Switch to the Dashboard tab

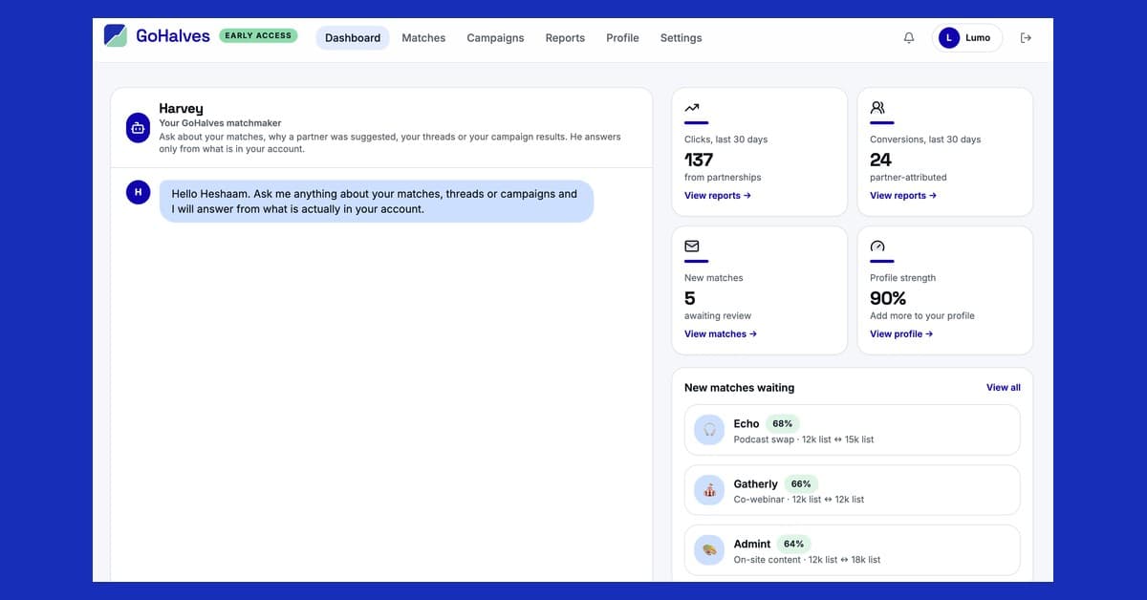(x=353, y=38)
